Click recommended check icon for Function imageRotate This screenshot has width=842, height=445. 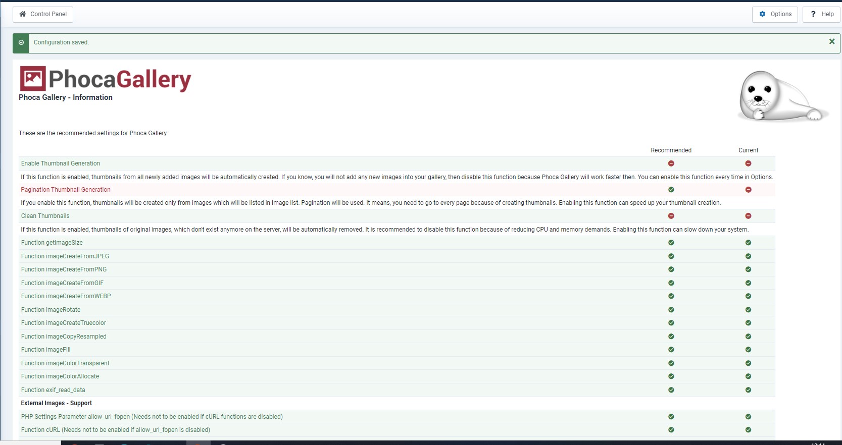pos(671,310)
